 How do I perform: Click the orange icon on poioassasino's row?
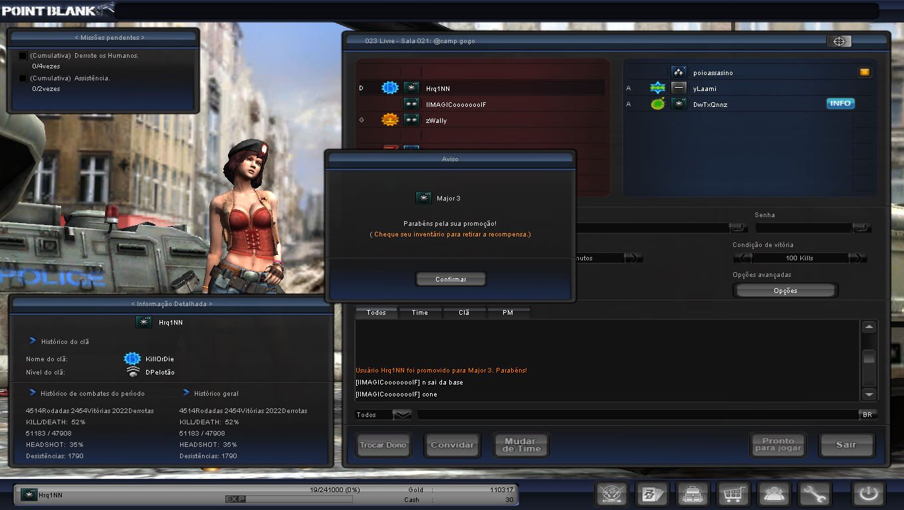pyautogui.click(x=865, y=72)
